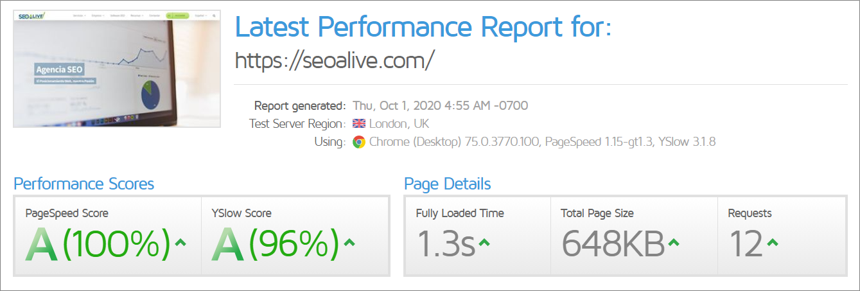Select the YSlow Score label
This screenshot has height=291, width=860.
point(241,213)
